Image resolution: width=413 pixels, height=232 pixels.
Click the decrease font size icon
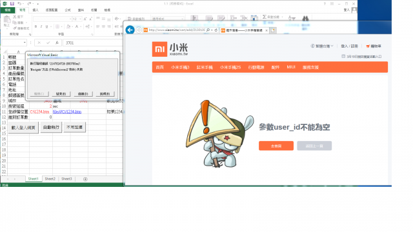pyautogui.click(x=90, y=19)
